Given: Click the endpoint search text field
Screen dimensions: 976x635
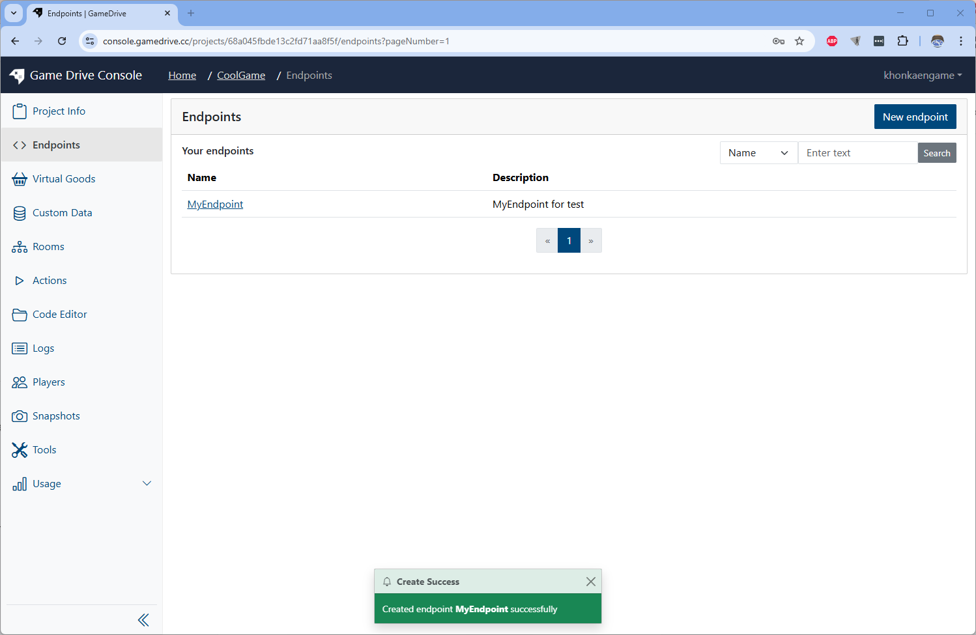Looking at the screenshot, I should pos(857,152).
